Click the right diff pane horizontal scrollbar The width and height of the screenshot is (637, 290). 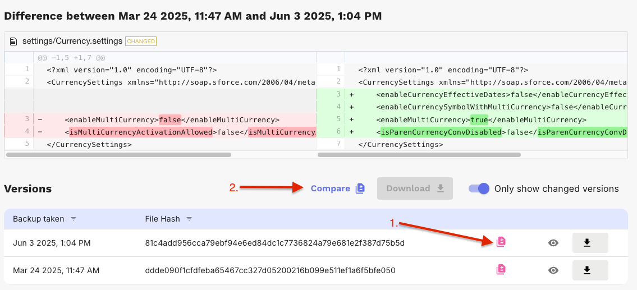click(419, 155)
